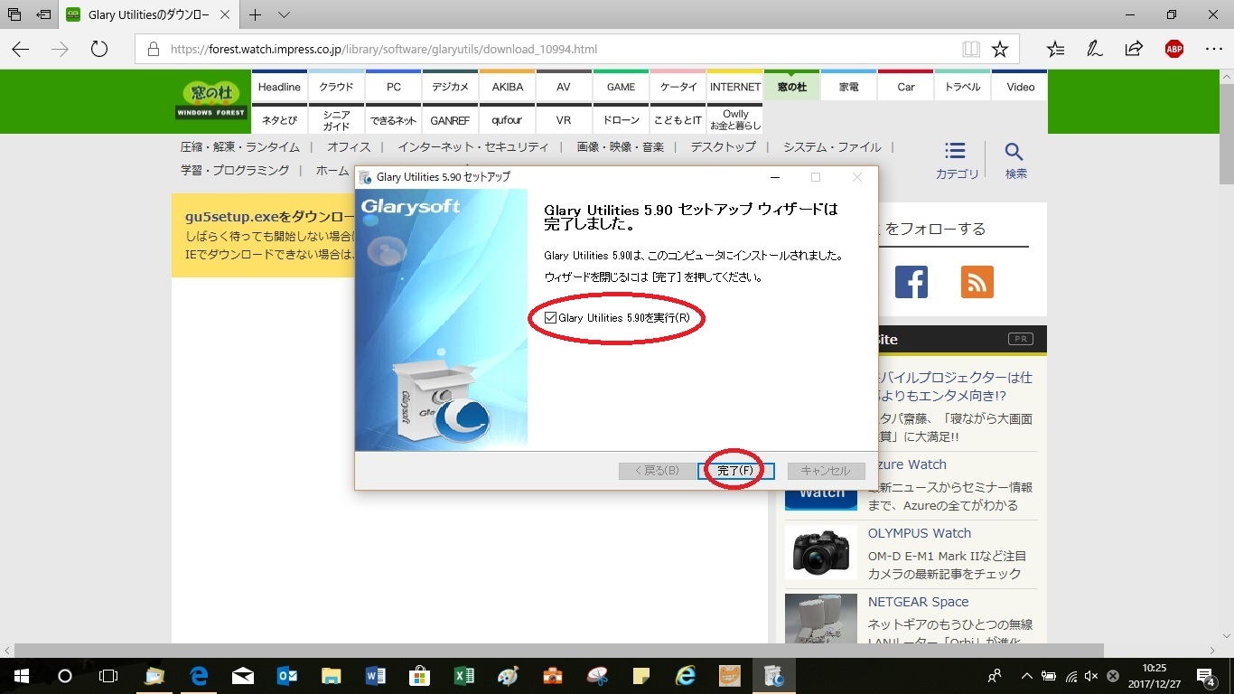Image resolution: width=1234 pixels, height=694 pixels.
Task: Click the set tabs aside icon
Action: coord(43,14)
